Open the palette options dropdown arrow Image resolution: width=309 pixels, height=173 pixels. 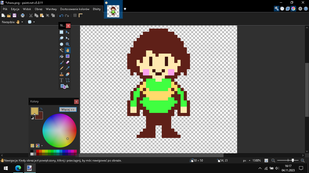(42, 146)
